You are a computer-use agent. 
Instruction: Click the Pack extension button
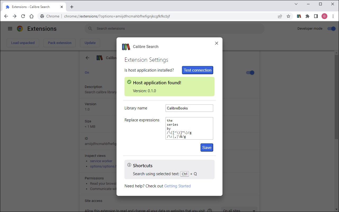60,43
